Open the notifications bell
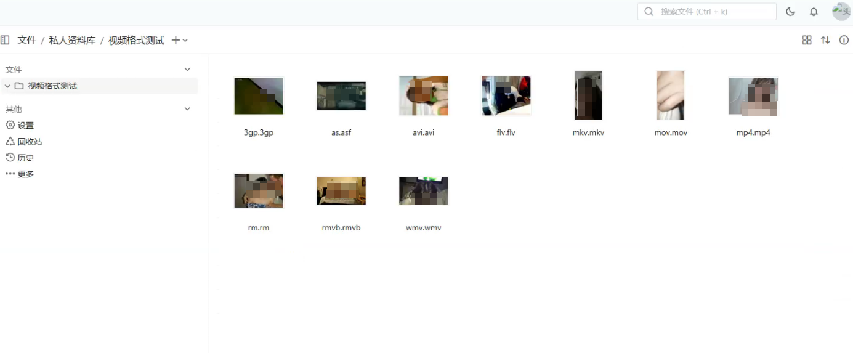 pyautogui.click(x=814, y=12)
